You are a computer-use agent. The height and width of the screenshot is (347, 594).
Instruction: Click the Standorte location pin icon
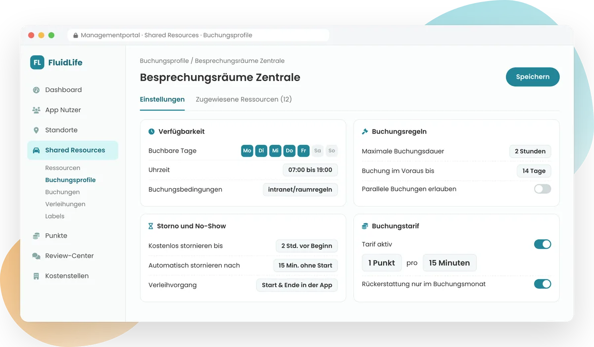(36, 130)
